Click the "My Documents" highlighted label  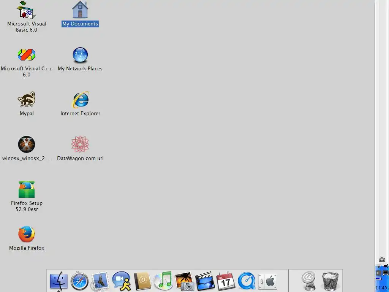tap(80, 24)
